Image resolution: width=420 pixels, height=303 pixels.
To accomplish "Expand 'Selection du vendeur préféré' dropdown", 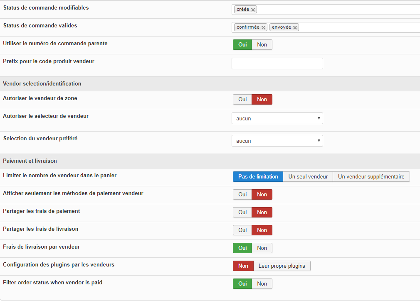I will point(277,141).
